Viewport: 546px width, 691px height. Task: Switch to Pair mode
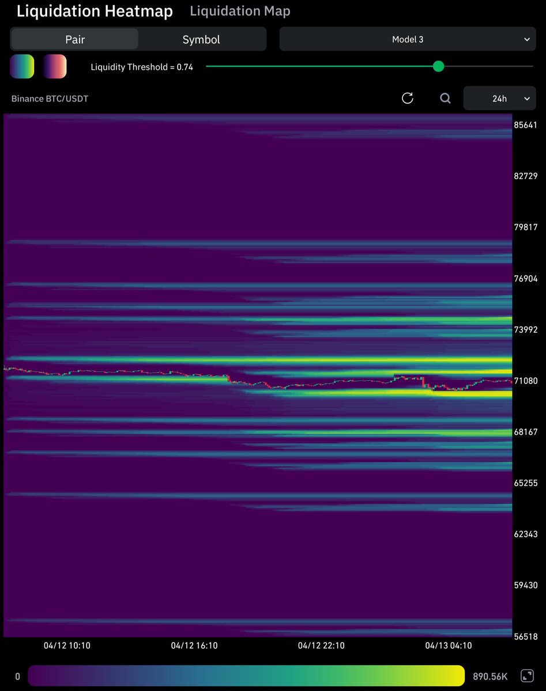coord(75,40)
